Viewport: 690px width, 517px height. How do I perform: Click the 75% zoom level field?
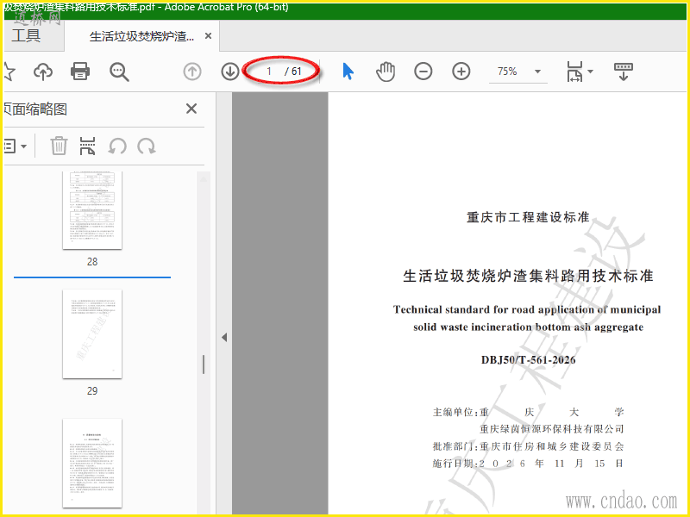(507, 72)
